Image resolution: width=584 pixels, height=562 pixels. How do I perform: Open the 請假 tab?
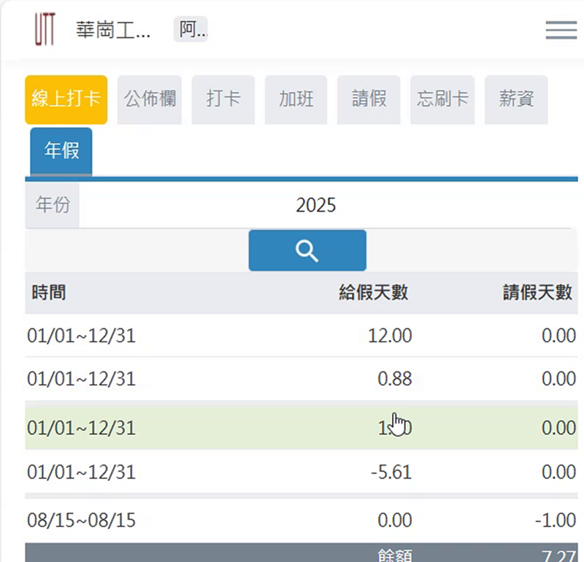[369, 99]
